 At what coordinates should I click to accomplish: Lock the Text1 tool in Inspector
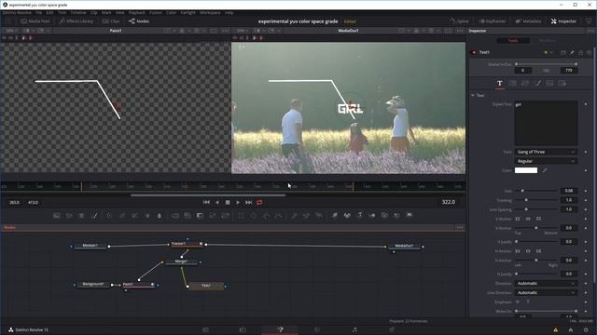click(x=580, y=52)
